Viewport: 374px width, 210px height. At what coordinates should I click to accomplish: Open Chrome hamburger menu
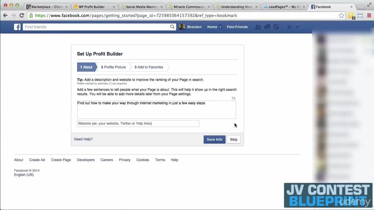click(x=369, y=15)
